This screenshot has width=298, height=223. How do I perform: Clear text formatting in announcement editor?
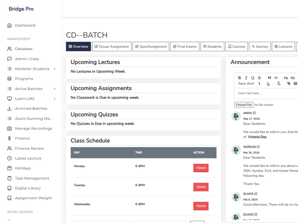click(279, 84)
